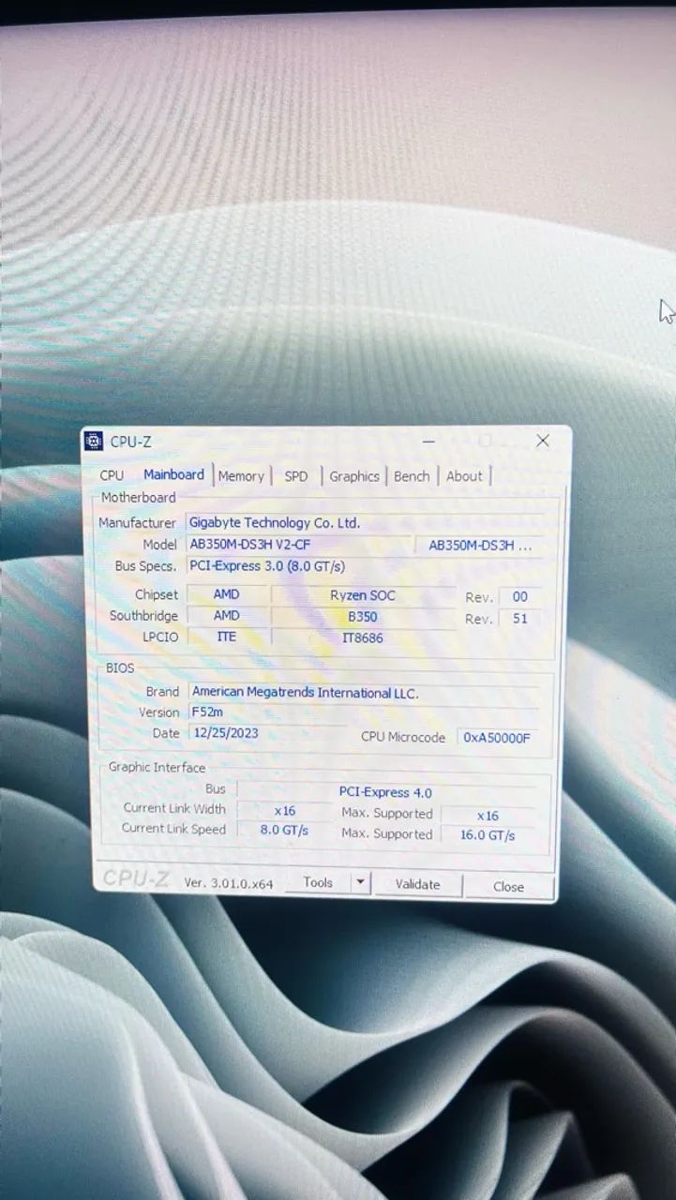Click the Close button at bottom

click(508, 886)
